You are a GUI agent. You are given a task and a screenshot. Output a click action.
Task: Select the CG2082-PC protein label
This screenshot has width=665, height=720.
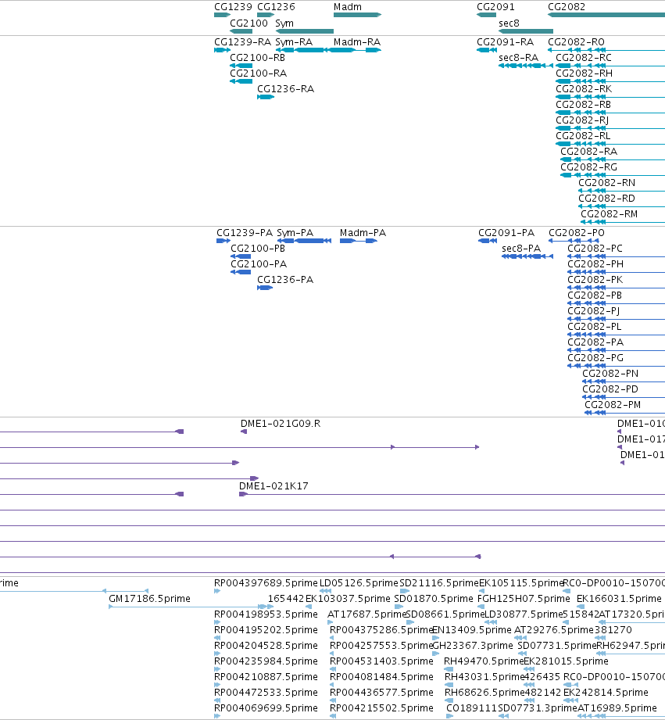click(x=595, y=248)
